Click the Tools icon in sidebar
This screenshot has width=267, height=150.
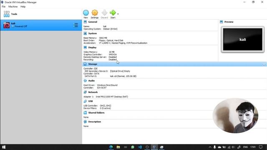click(x=7, y=14)
